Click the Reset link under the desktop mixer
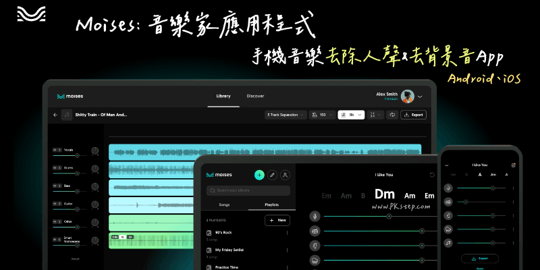Screen dimensions: 540x270 pos(76,259)
